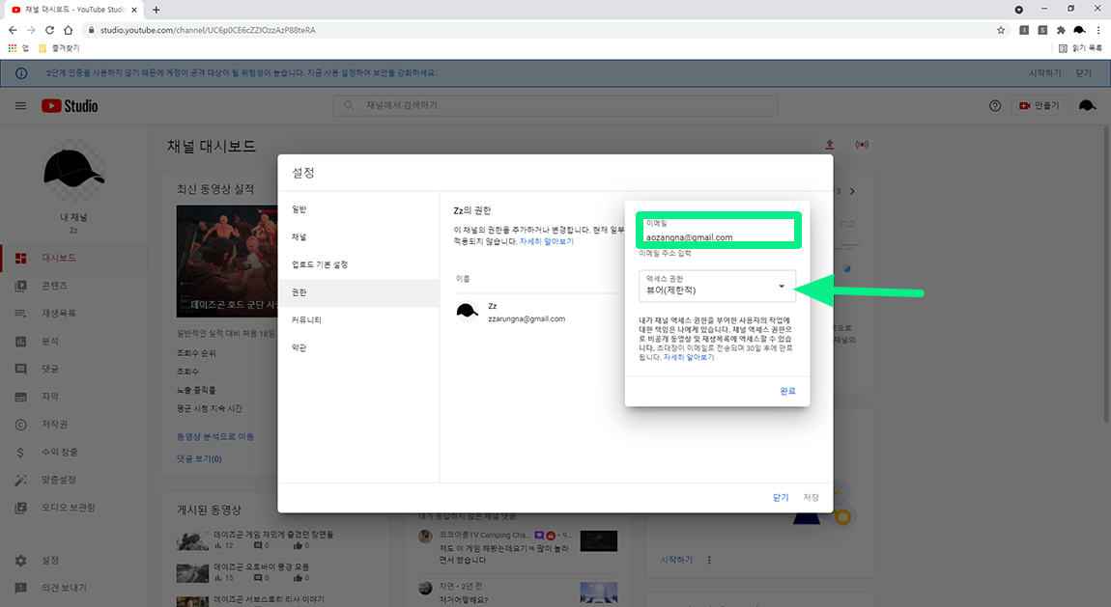
Task: Click the page vertical scrollbar
Action: tap(1106, 276)
